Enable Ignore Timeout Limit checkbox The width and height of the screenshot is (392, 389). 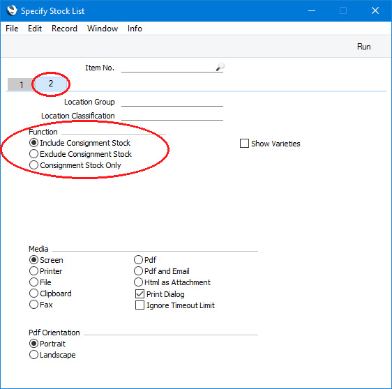click(140, 305)
